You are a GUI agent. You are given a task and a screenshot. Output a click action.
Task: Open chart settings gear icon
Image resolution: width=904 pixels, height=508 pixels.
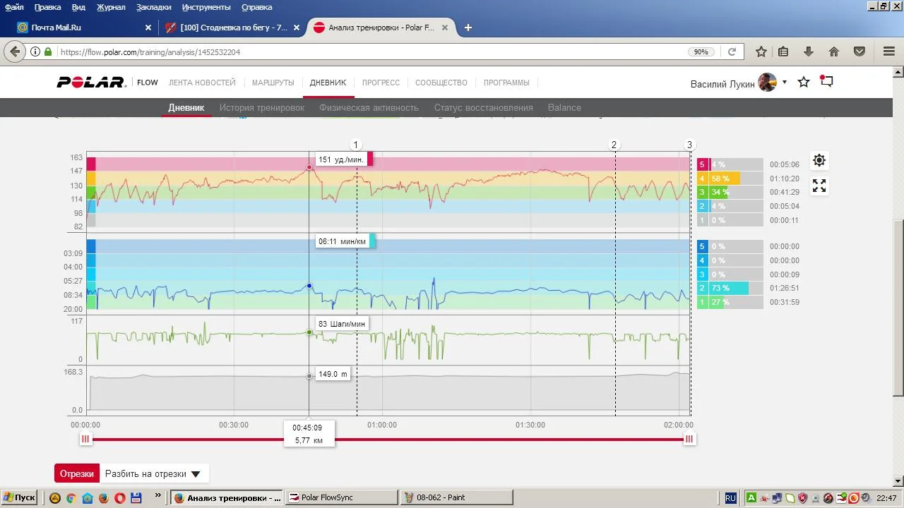point(819,160)
